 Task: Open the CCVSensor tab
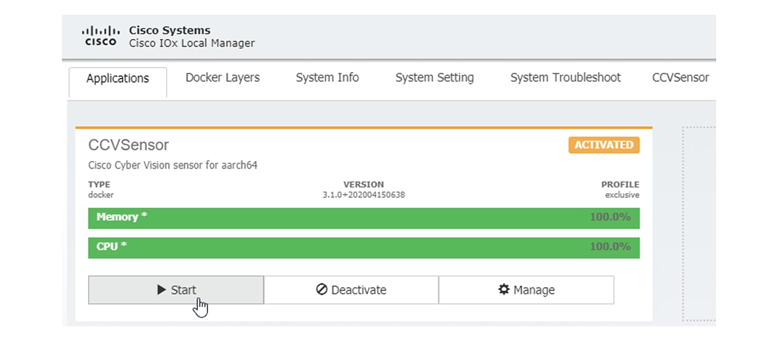[680, 78]
